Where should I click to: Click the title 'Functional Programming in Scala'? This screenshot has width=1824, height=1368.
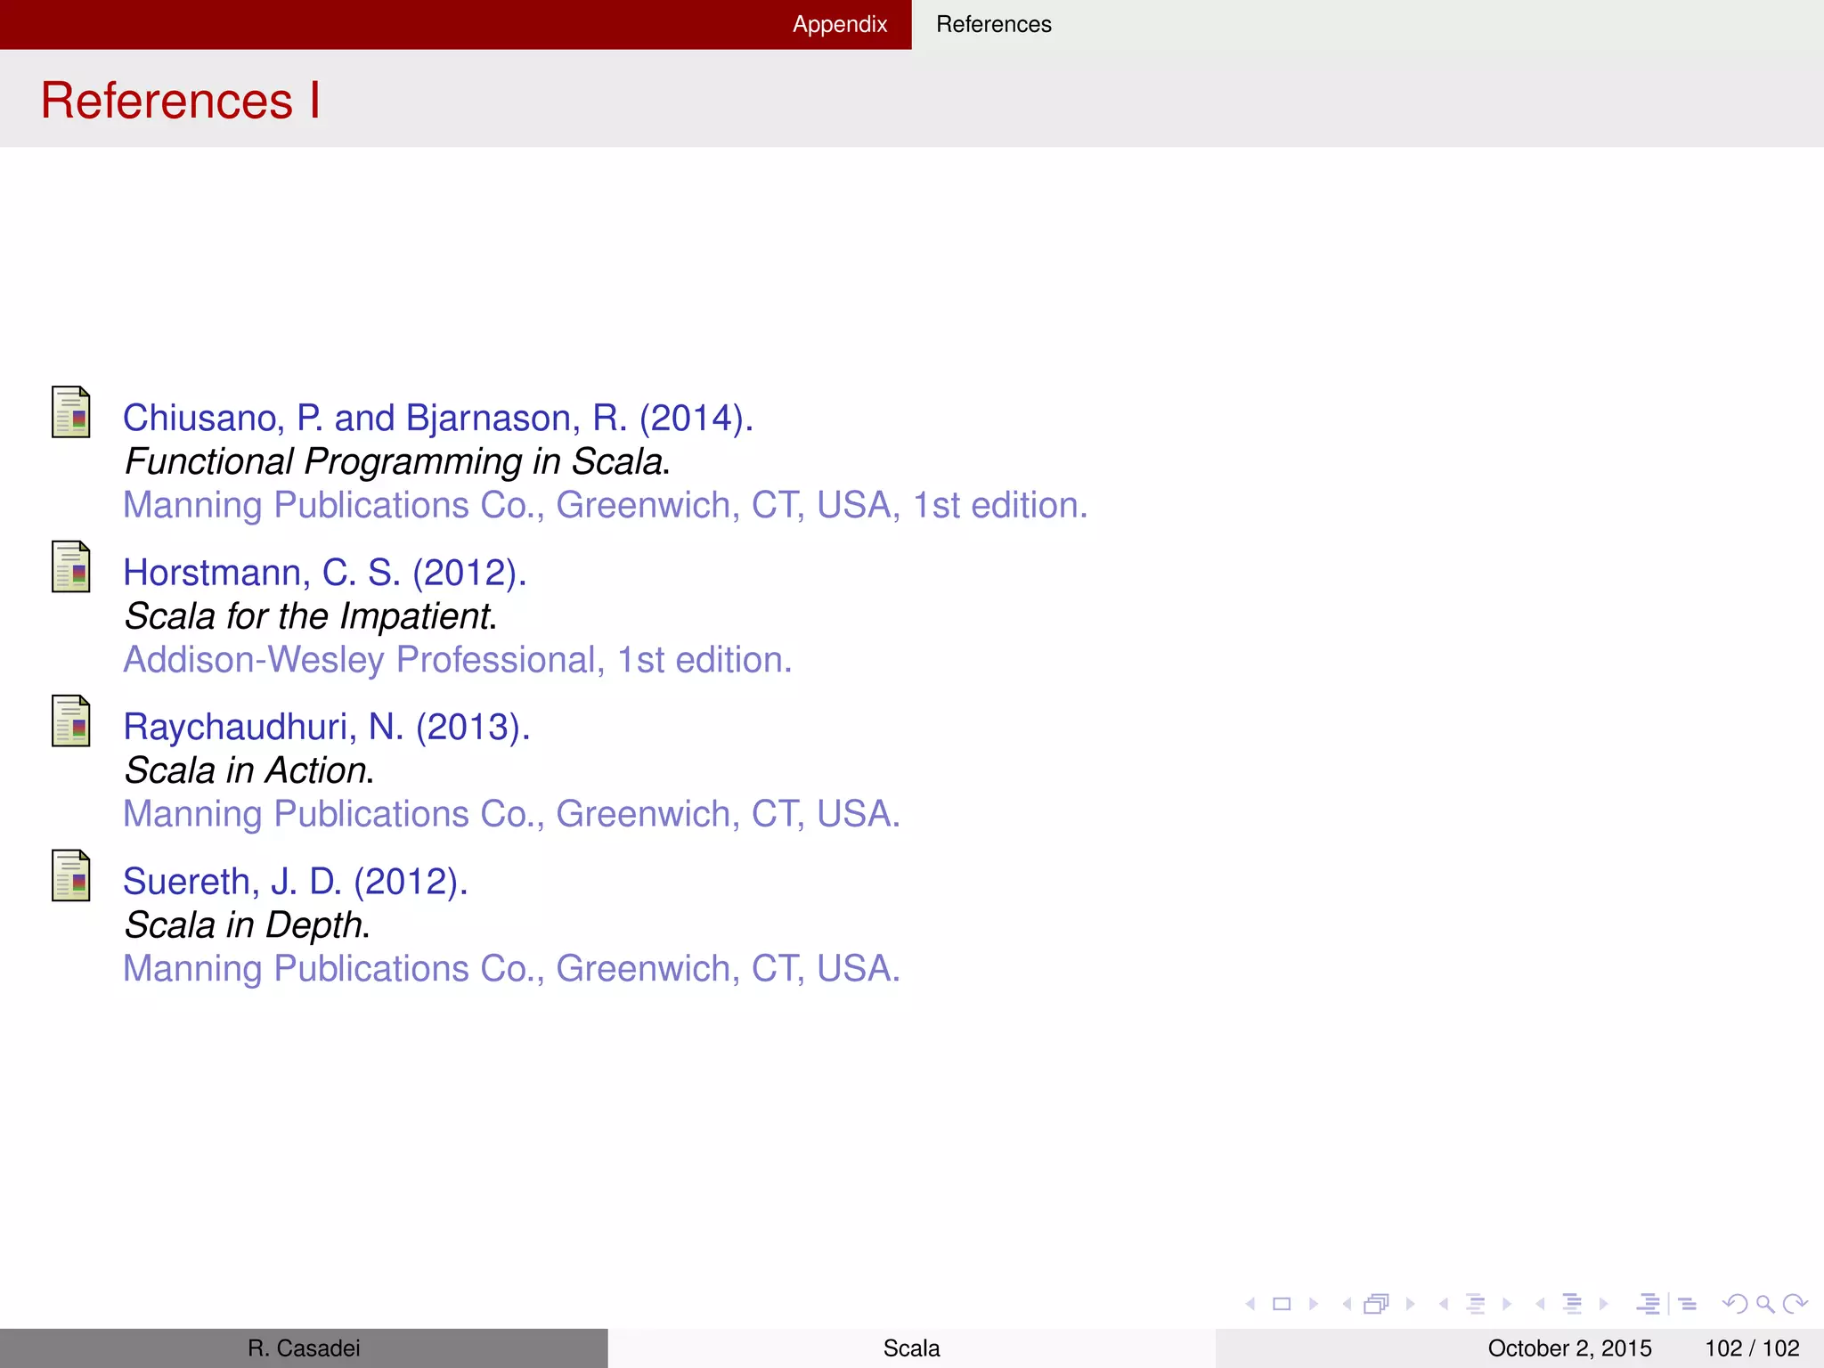[x=396, y=461]
